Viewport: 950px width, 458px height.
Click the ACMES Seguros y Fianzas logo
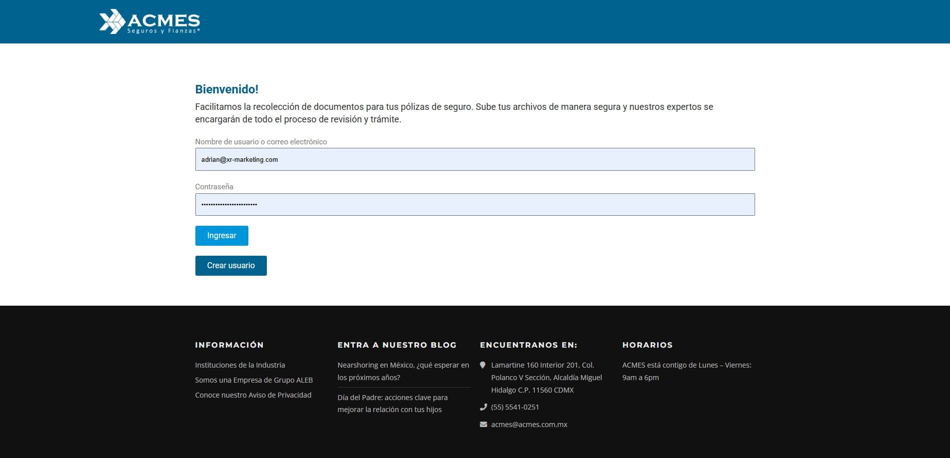tap(149, 21)
